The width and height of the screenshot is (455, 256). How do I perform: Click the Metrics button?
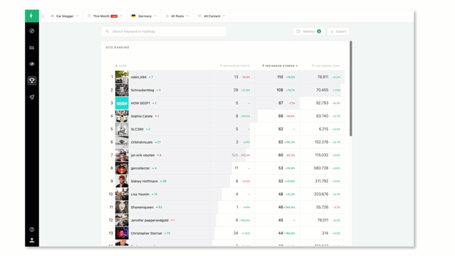(x=309, y=31)
